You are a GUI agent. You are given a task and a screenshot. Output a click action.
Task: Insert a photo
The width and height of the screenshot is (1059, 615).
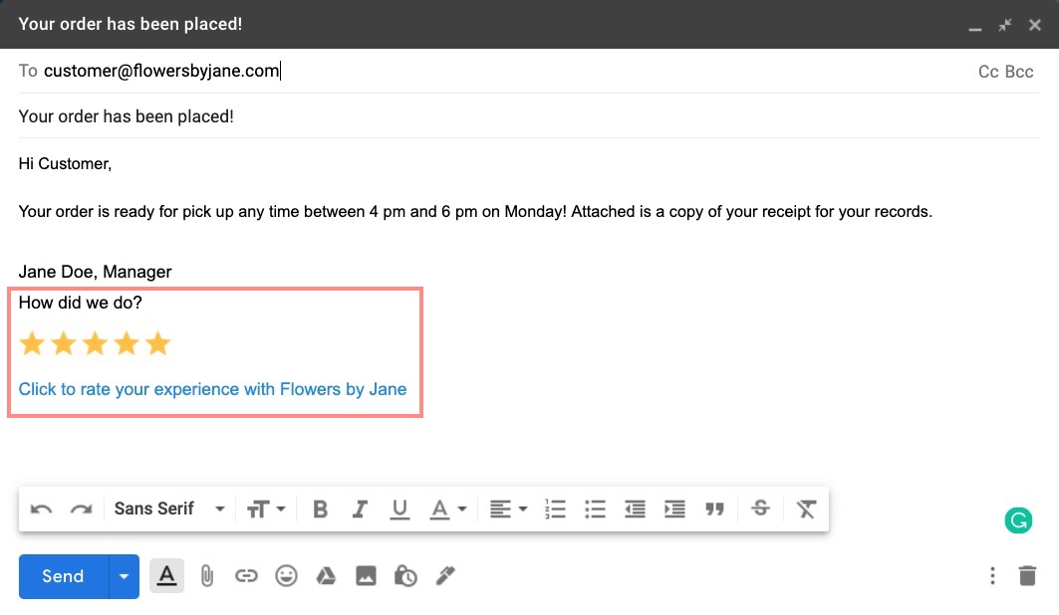tap(366, 576)
